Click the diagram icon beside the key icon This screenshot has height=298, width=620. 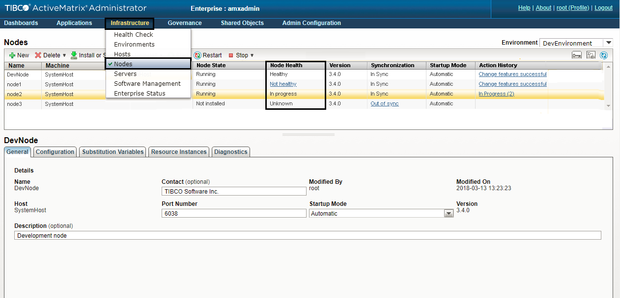click(591, 55)
